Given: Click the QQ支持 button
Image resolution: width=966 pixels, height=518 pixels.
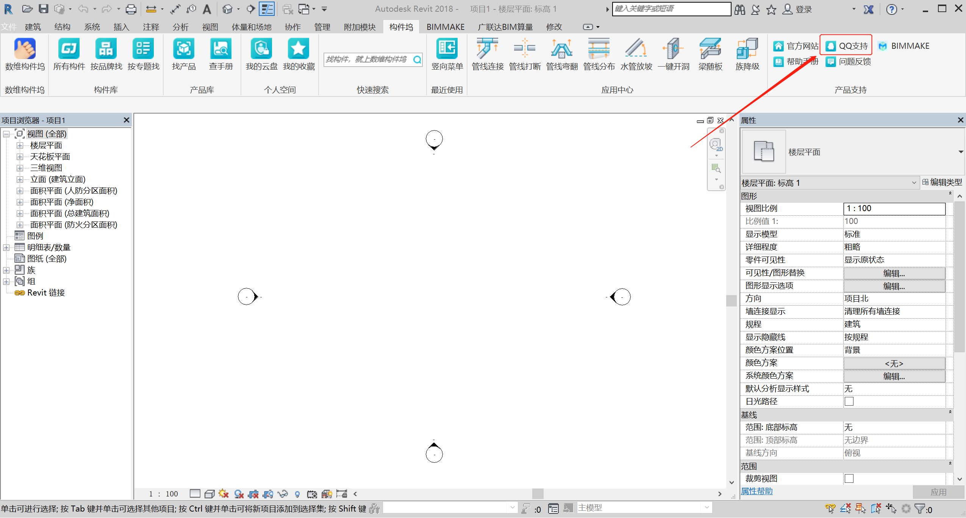Looking at the screenshot, I should [x=846, y=46].
